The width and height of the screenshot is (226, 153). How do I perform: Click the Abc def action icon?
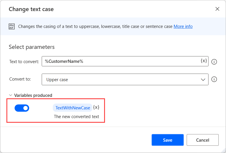coord(12,26)
